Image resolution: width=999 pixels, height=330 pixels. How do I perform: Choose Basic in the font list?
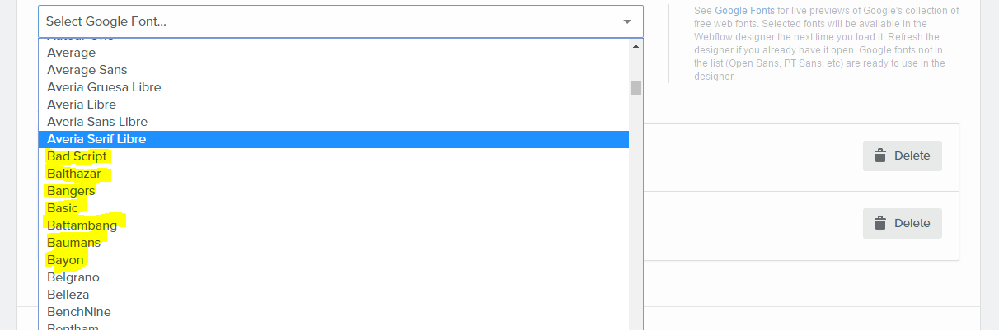tap(334, 208)
